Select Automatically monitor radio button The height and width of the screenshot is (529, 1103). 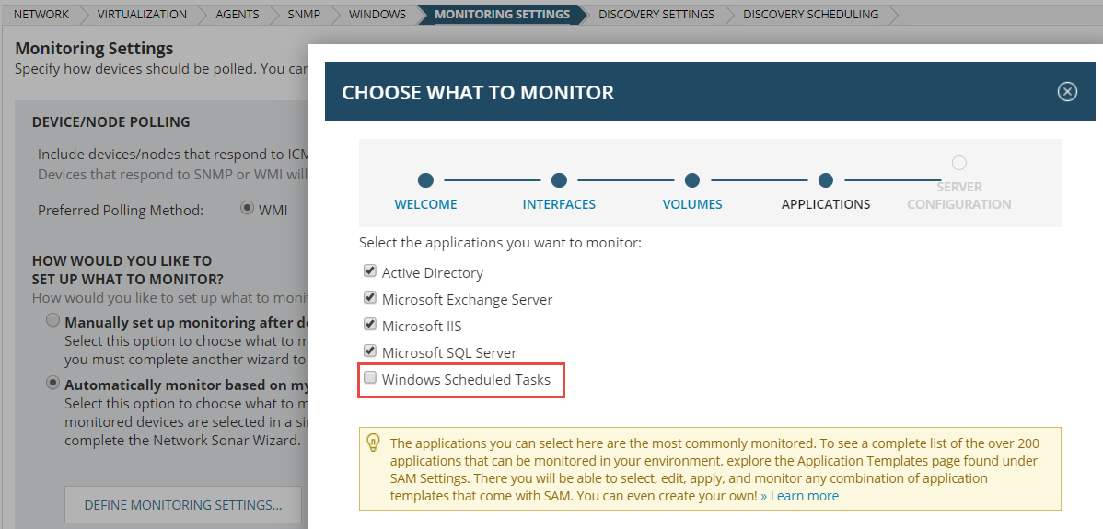pos(53,384)
